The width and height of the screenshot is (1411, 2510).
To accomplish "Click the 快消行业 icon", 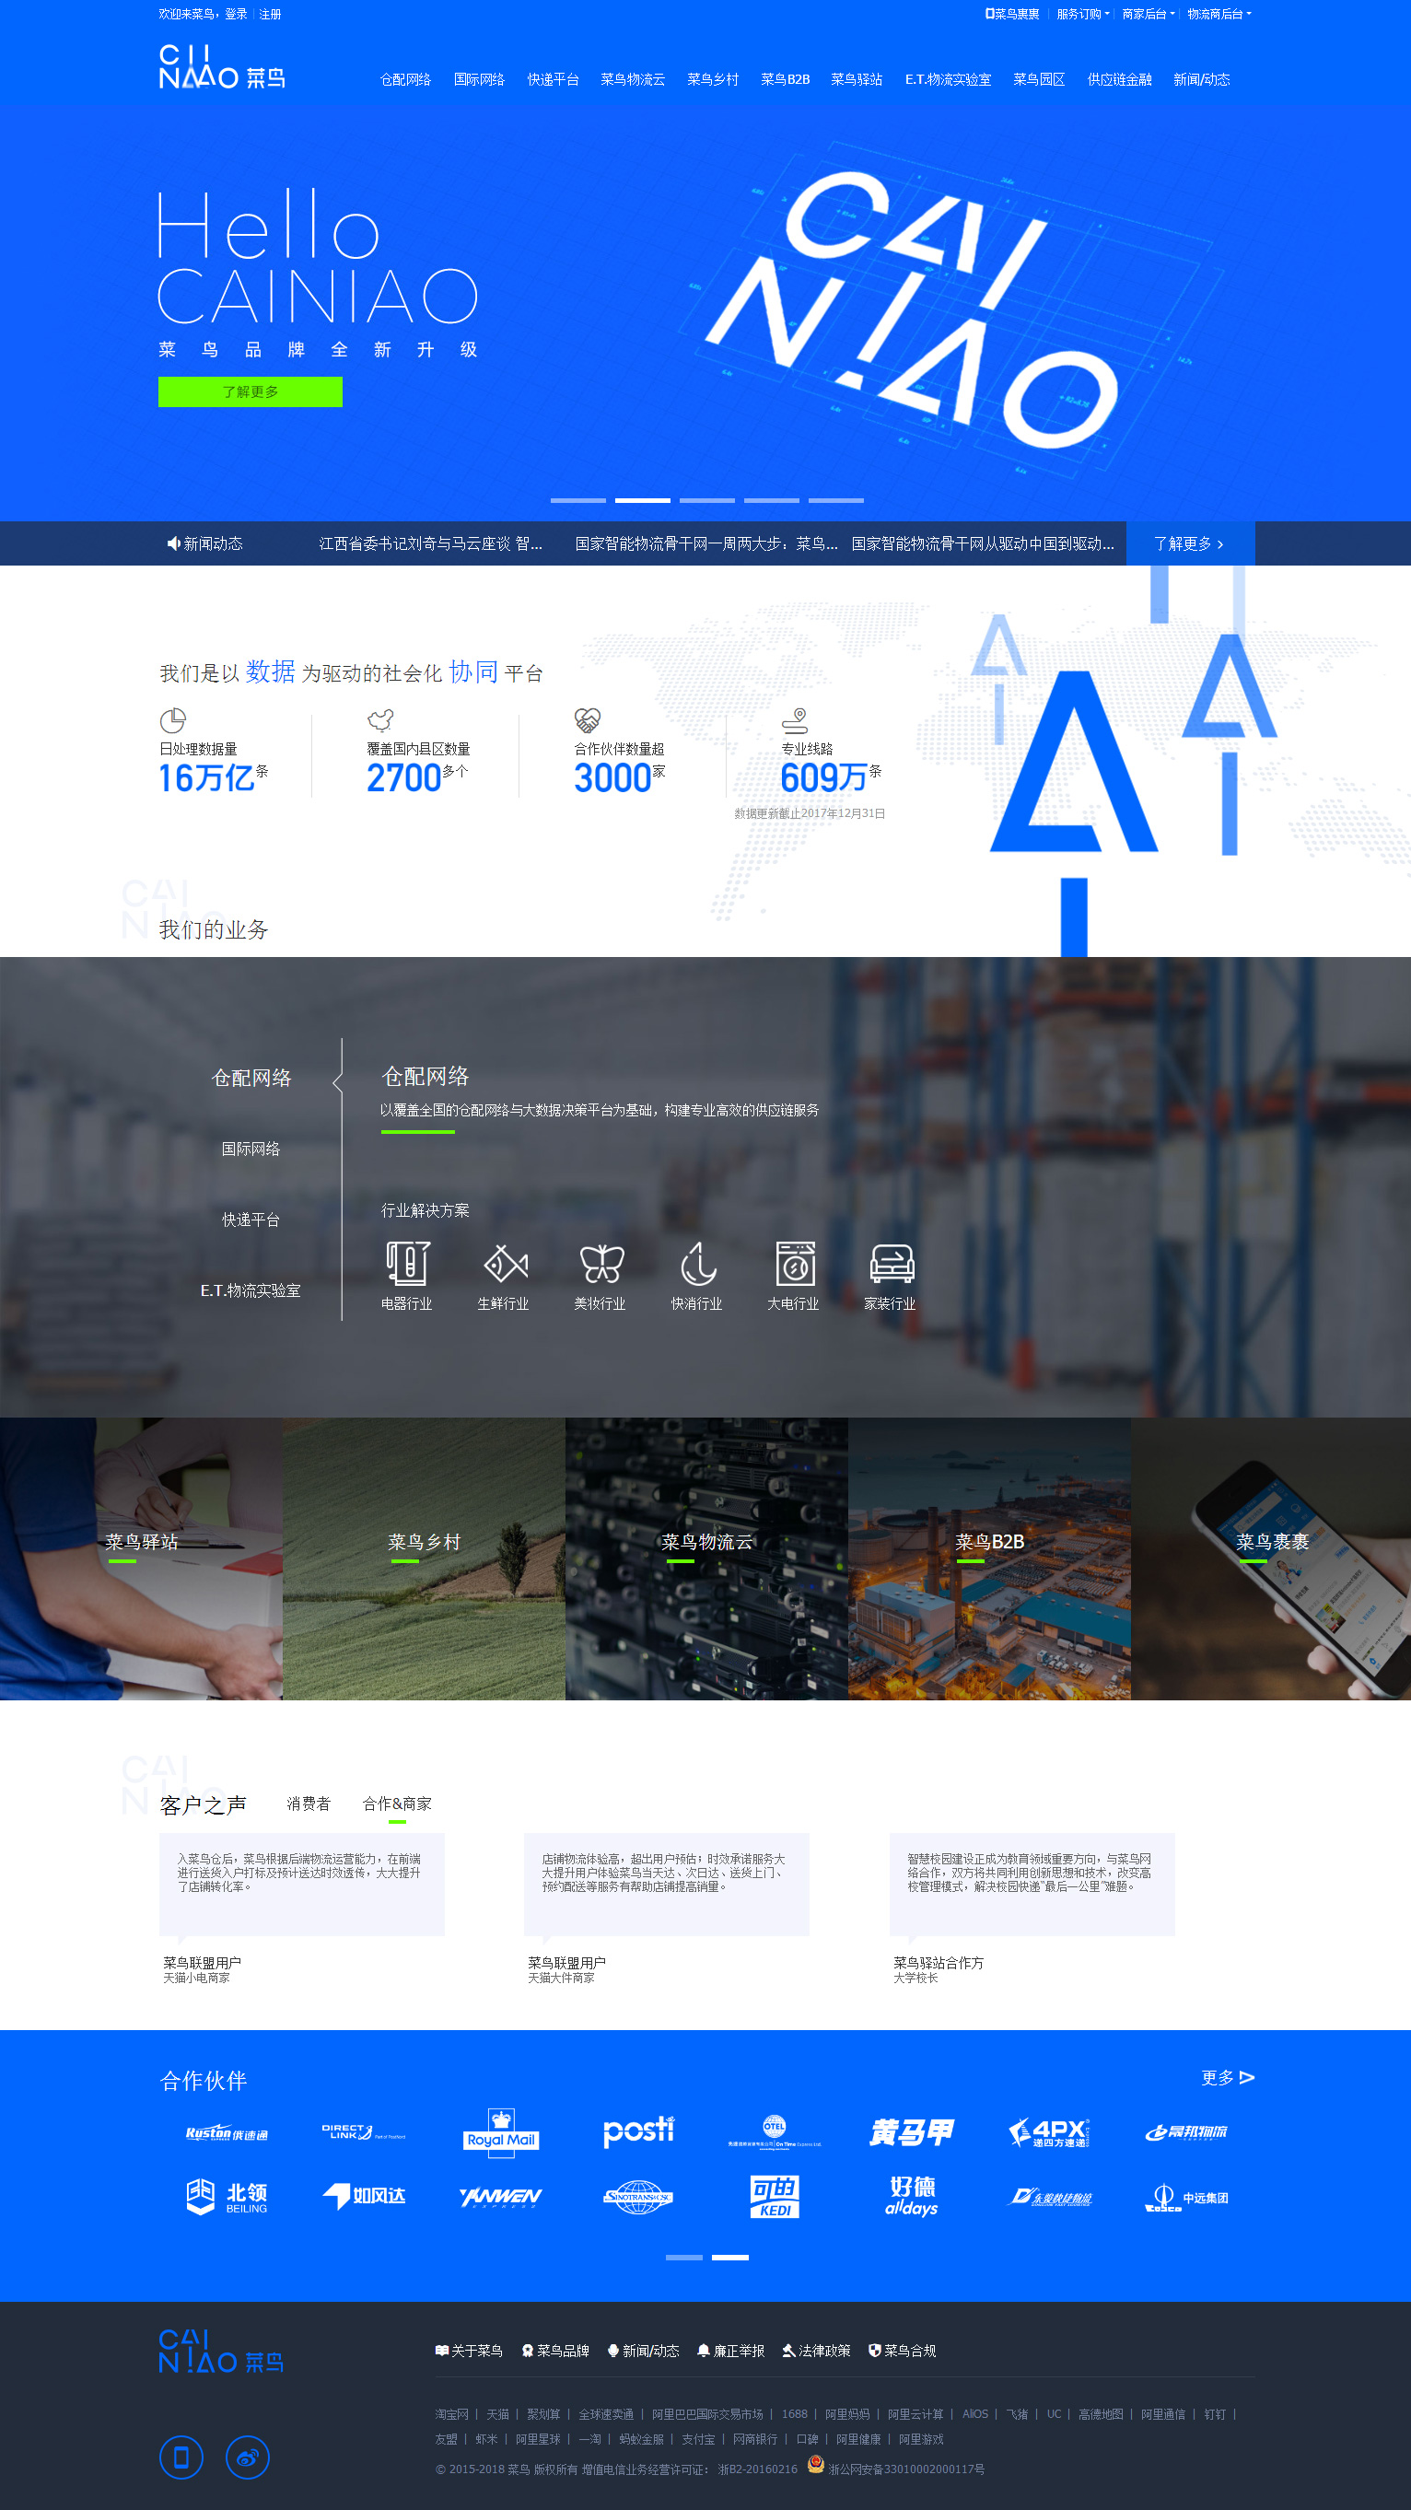I will [x=696, y=1264].
